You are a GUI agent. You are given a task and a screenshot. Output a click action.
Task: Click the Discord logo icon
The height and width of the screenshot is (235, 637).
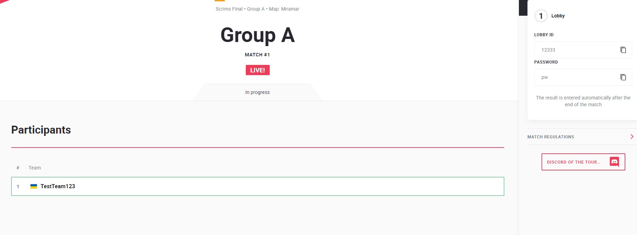(x=614, y=162)
